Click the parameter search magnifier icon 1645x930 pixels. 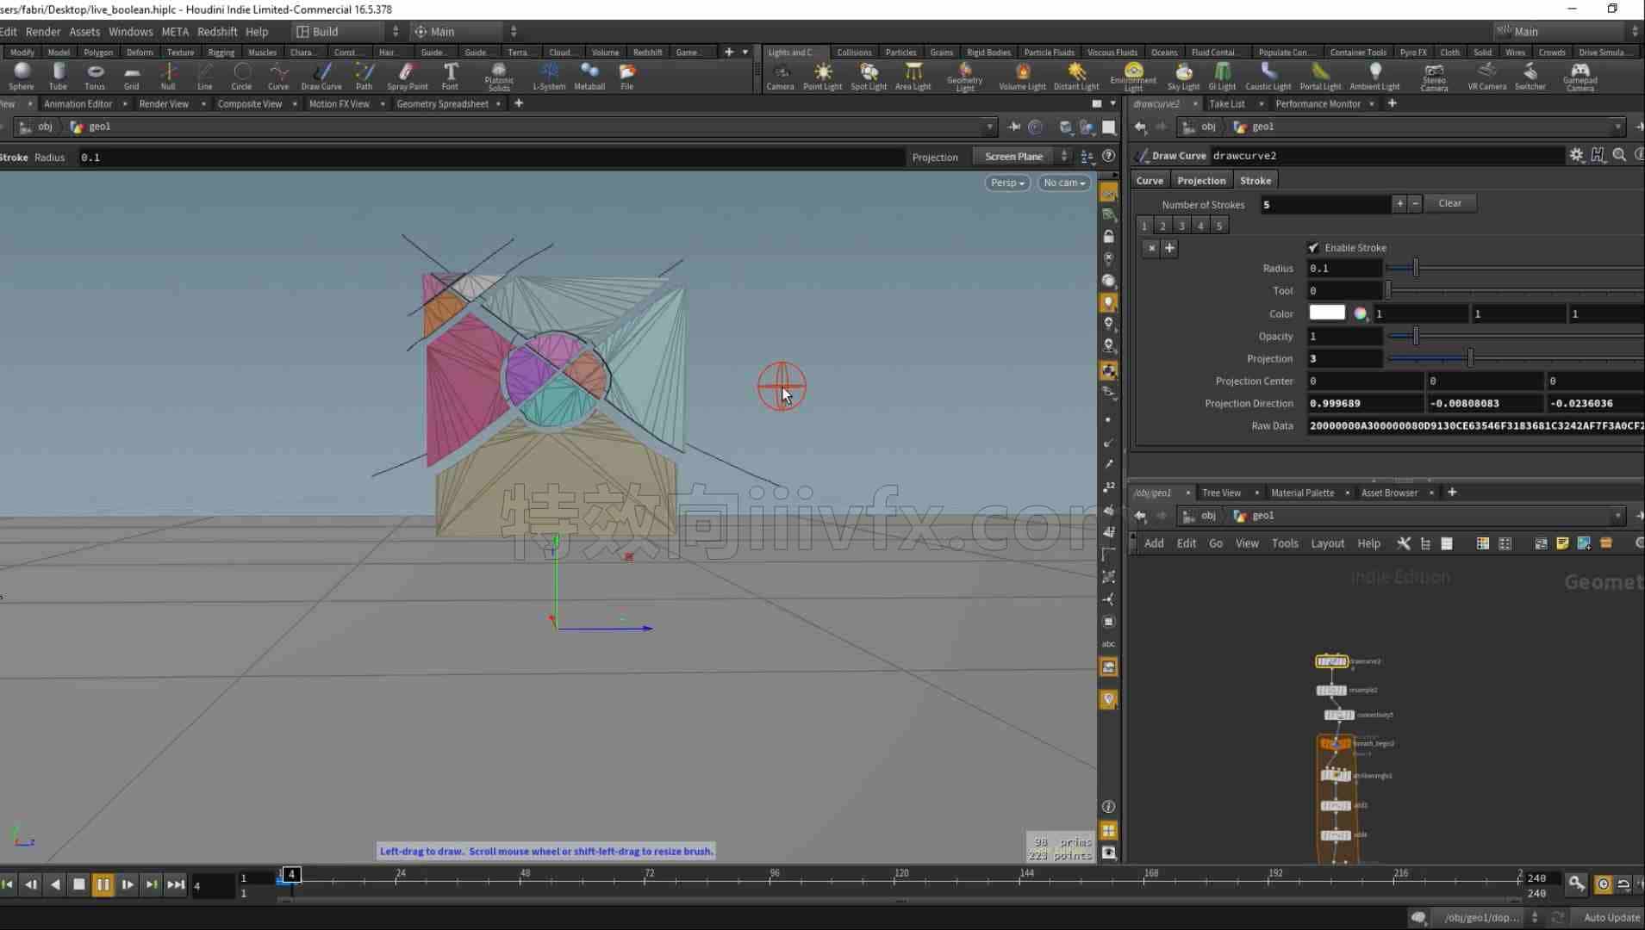tap(1619, 155)
